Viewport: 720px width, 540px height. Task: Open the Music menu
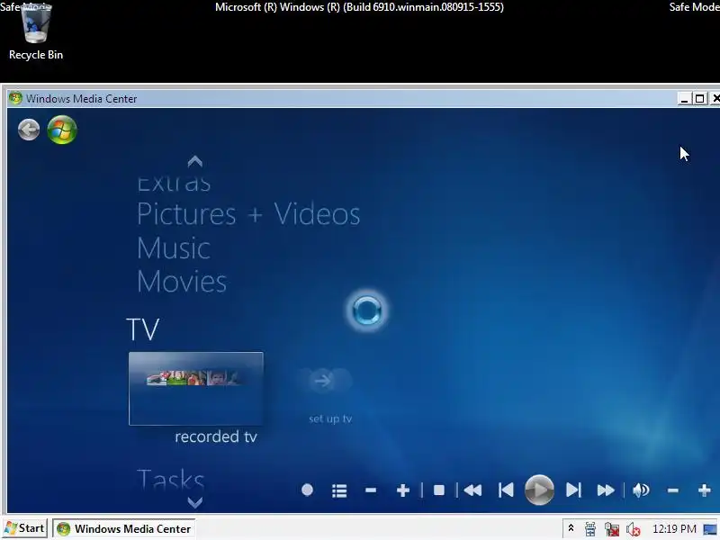tap(174, 248)
